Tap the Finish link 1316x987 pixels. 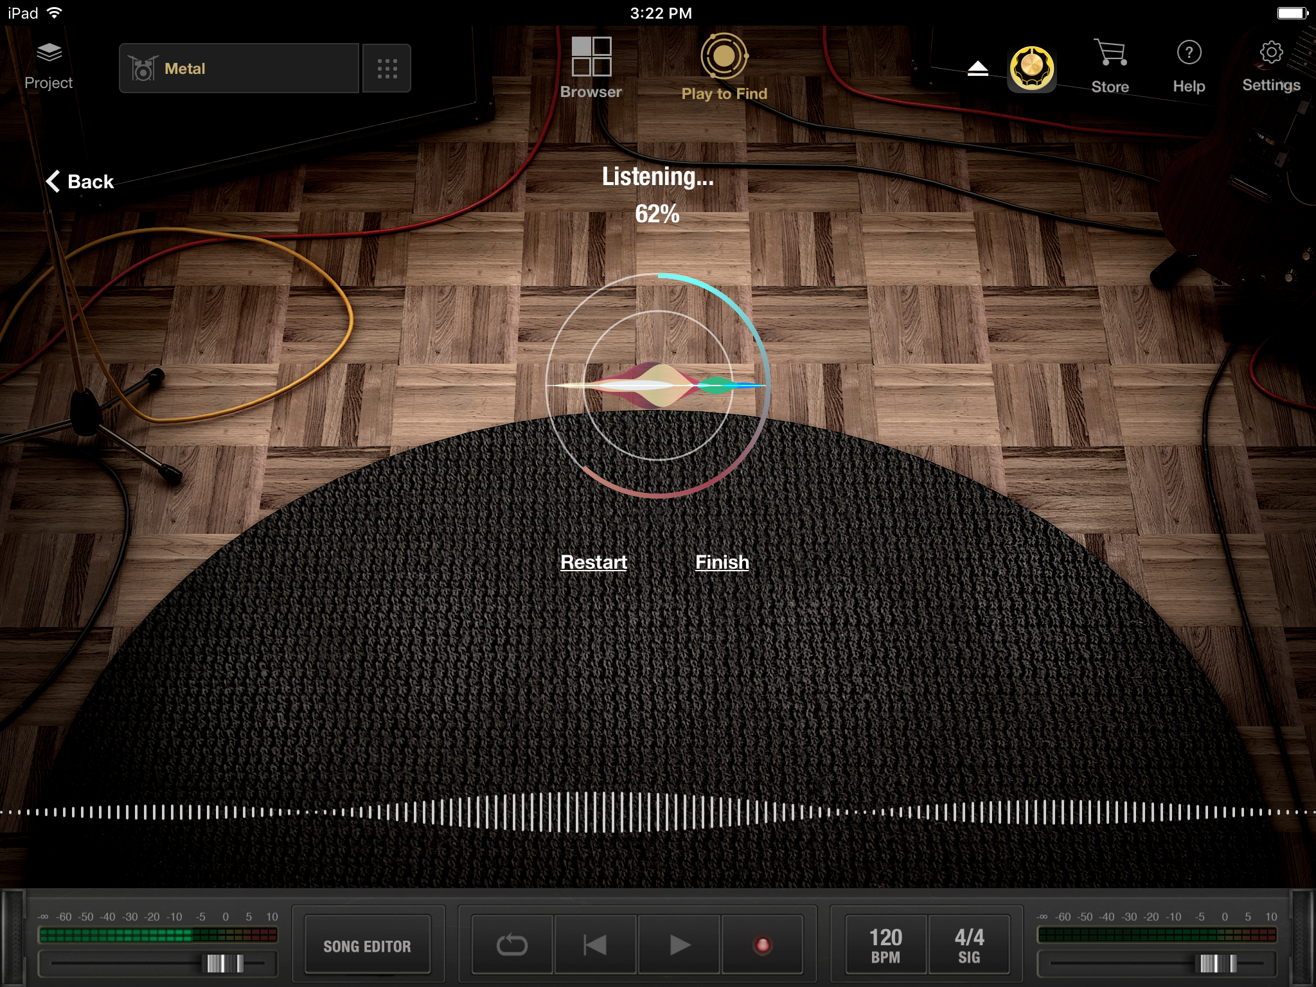(722, 562)
